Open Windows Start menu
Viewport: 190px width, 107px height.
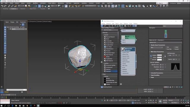1,106
